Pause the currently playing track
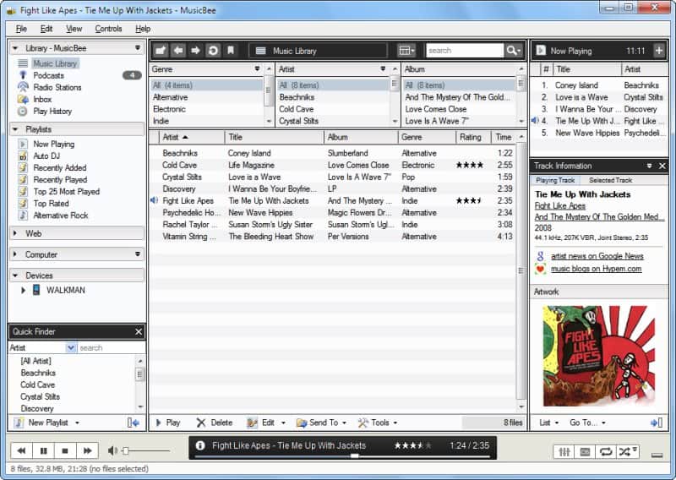Image resolution: width=676 pixels, height=480 pixels. pos(43,450)
